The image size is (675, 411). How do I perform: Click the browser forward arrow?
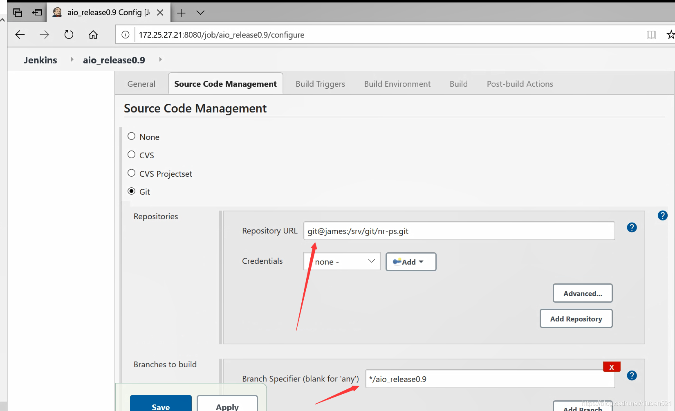(44, 35)
